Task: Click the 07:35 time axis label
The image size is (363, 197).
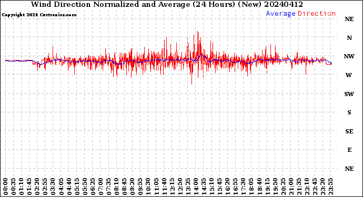Action: [x=108, y=186]
